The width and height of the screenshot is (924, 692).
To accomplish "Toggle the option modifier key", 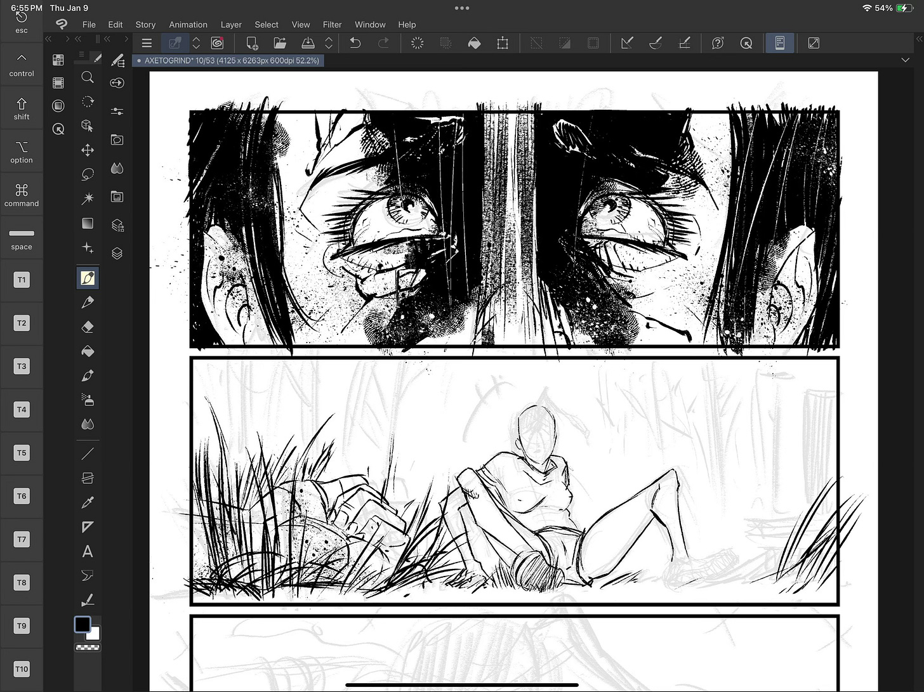I will pos(22,152).
